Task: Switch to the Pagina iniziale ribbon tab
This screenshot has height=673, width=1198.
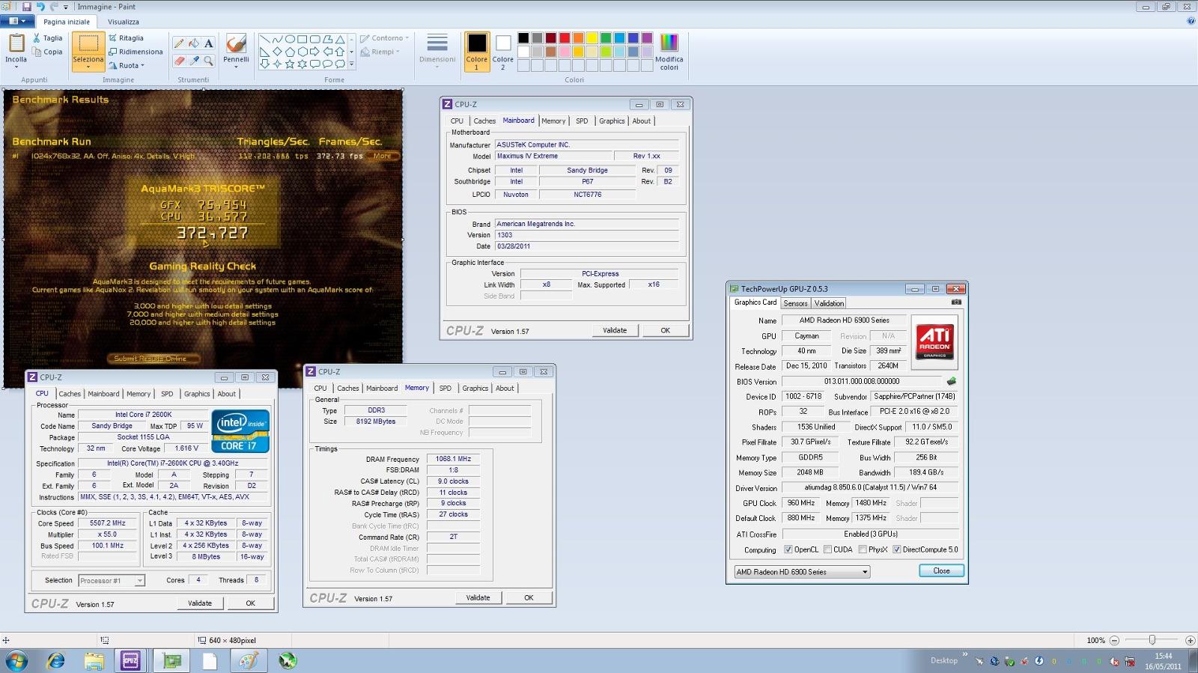Action: click(x=67, y=22)
